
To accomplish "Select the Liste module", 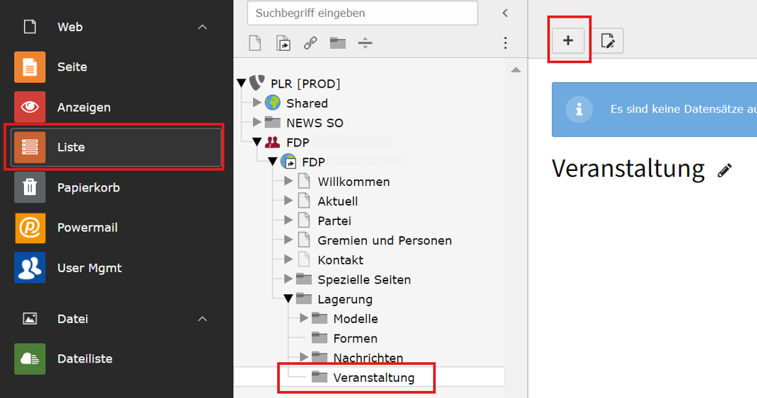I will tap(116, 147).
